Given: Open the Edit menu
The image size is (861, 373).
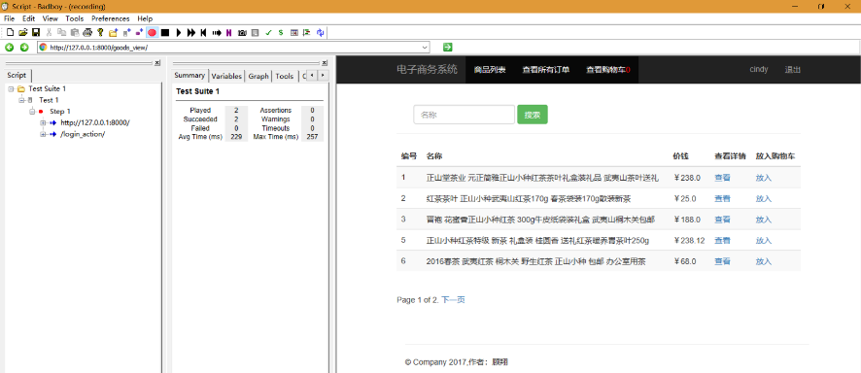Looking at the screenshot, I should click(x=28, y=18).
